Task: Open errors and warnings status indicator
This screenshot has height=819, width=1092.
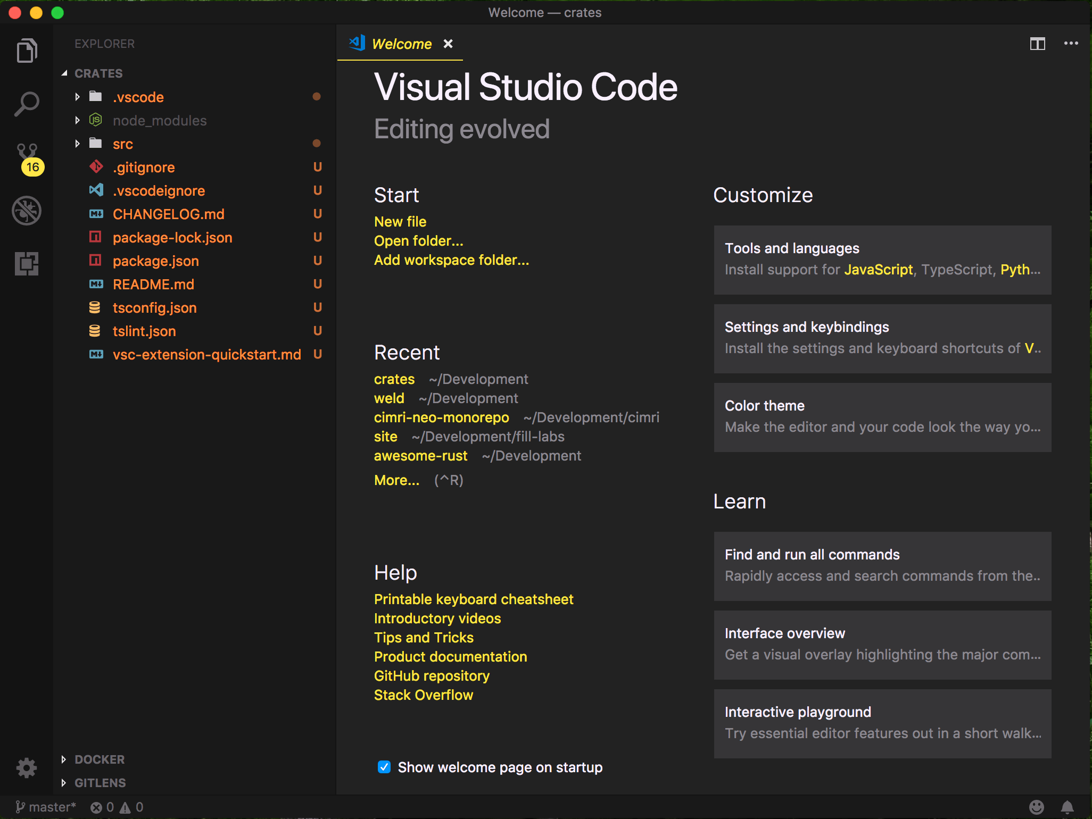Action: pyautogui.click(x=117, y=807)
